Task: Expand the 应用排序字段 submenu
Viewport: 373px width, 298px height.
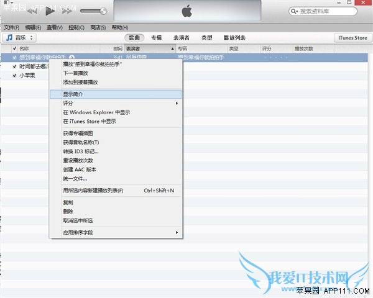Action: click(x=116, y=232)
